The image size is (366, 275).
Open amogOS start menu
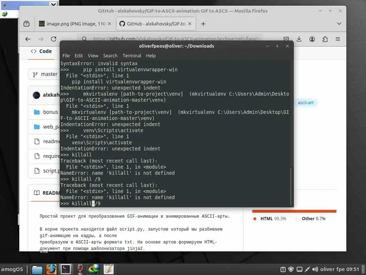[12, 269]
